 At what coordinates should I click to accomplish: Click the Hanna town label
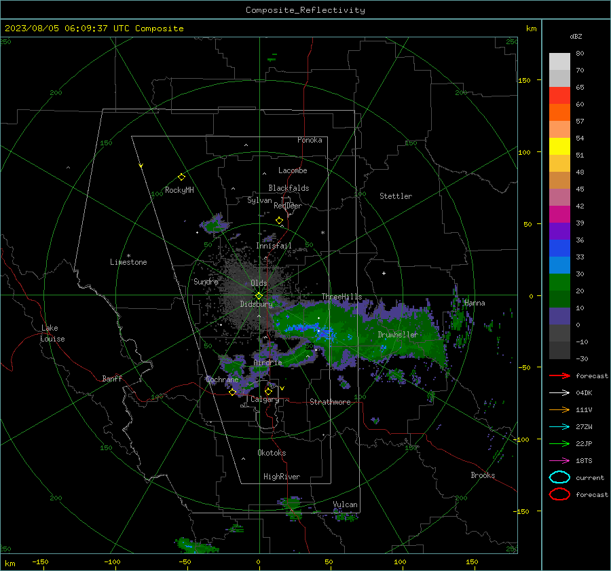pyautogui.click(x=475, y=303)
